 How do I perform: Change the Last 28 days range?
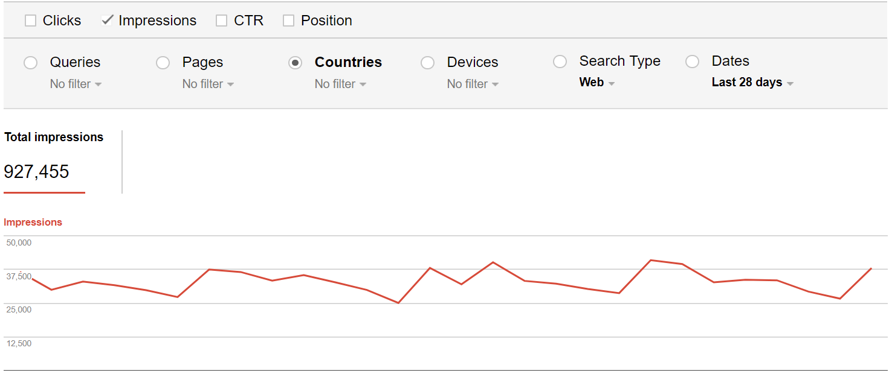coord(752,83)
